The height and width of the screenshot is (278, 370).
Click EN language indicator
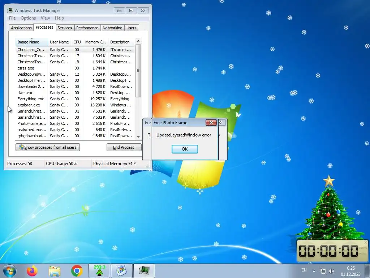tap(304, 270)
